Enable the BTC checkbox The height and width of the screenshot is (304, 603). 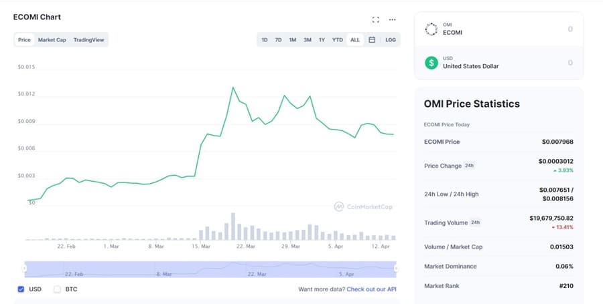pyautogui.click(x=57, y=289)
